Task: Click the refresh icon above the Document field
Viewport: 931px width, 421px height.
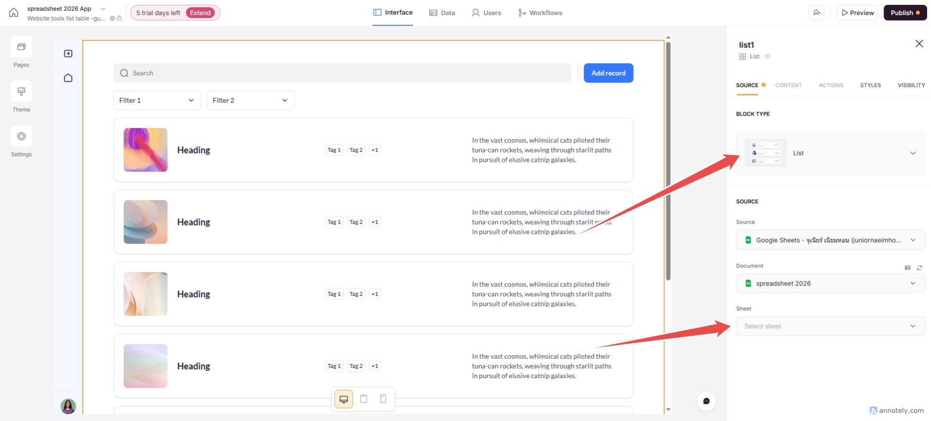Action: point(919,268)
